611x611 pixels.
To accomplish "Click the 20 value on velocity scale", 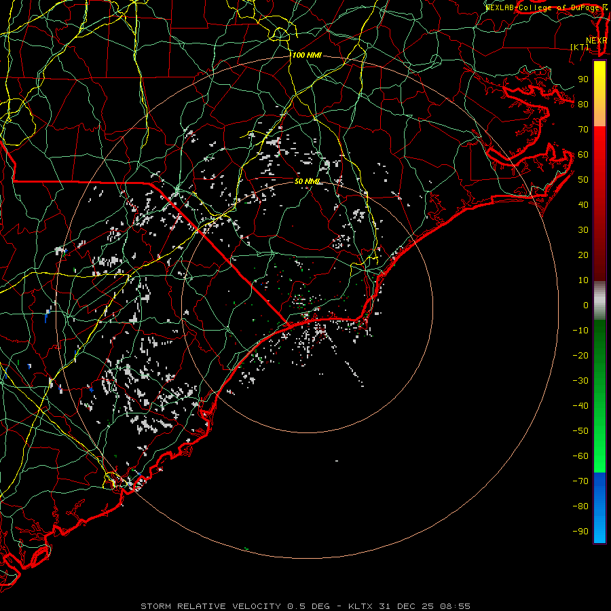I will [583, 255].
